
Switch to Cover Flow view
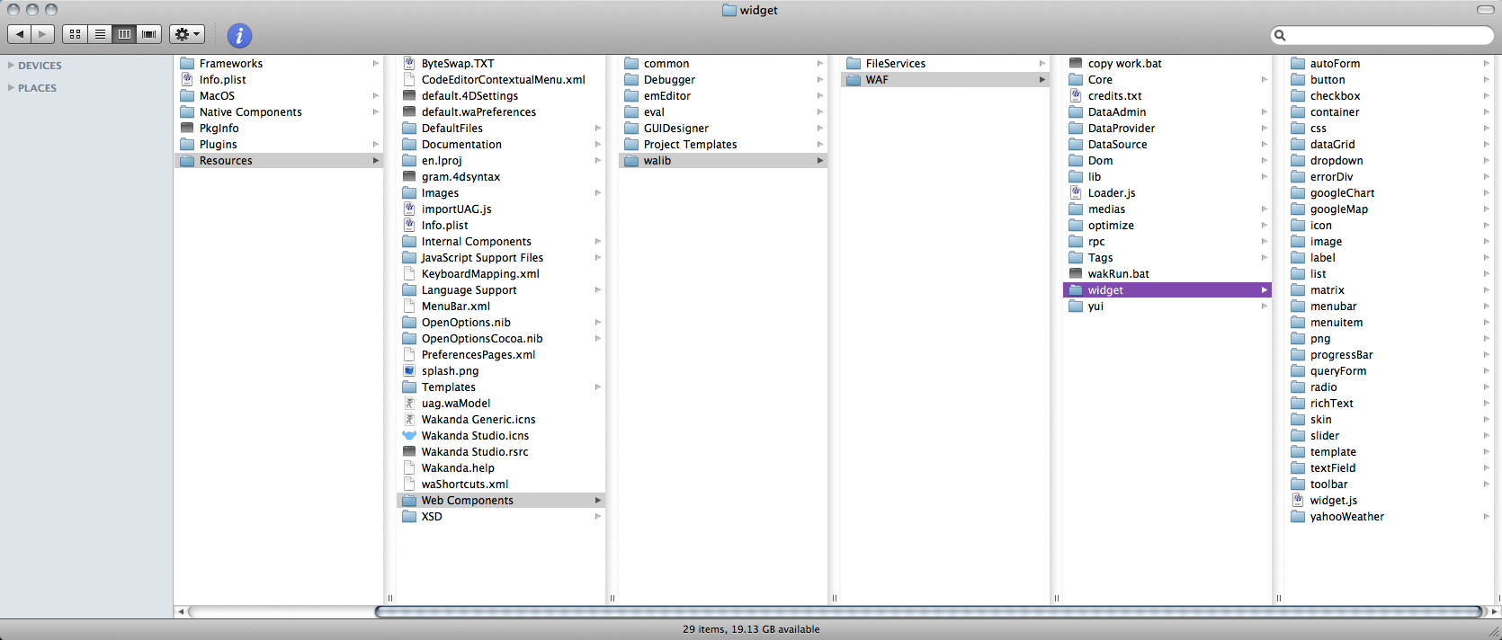pyautogui.click(x=149, y=34)
